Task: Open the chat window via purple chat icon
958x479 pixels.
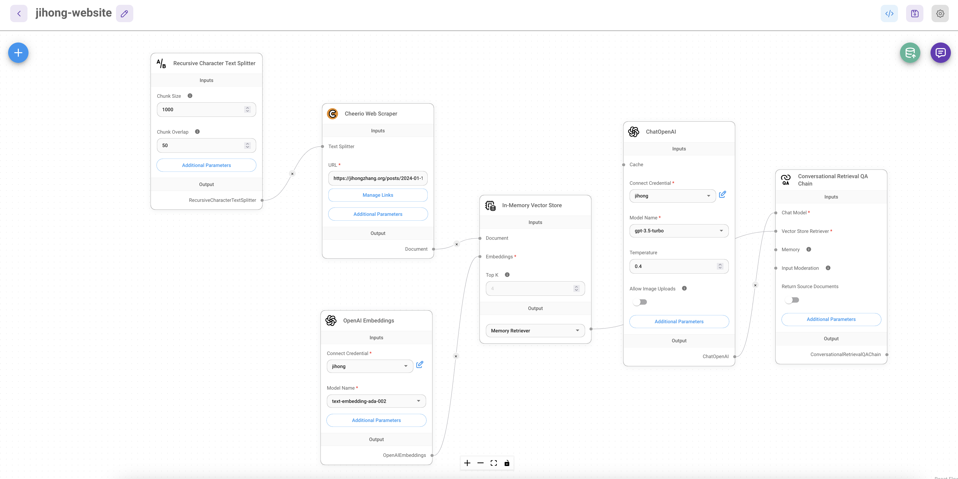Action: (940, 52)
